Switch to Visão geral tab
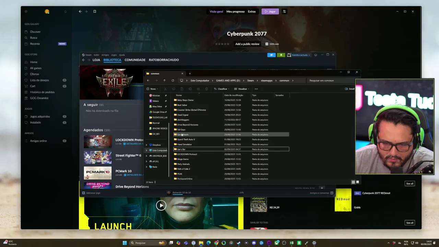 pyautogui.click(x=216, y=11)
